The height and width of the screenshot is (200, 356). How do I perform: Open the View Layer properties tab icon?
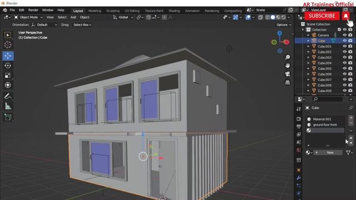coord(299,134)
